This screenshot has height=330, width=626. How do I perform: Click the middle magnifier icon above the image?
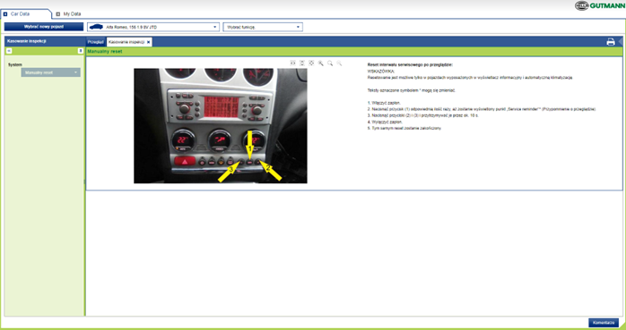(330, 63)
